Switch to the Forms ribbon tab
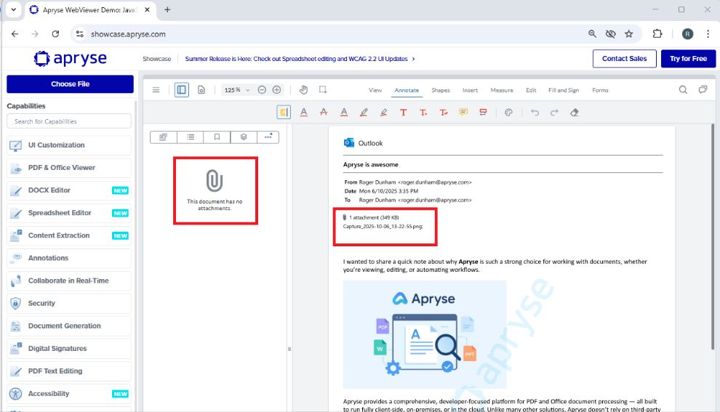The width and height of the screenshot is (720, 412). (x=600, y=90)
